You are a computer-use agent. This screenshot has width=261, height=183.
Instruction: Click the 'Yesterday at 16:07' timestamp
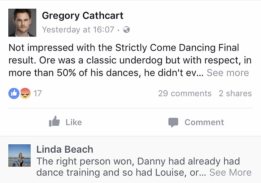tap(78, 30)
